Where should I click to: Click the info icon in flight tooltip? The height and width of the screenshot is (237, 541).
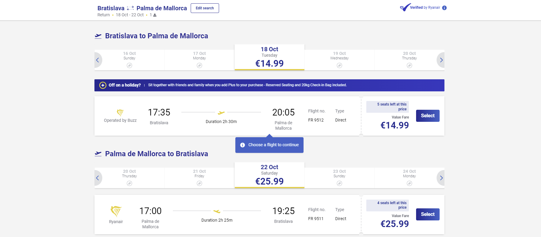coord(243,145)
